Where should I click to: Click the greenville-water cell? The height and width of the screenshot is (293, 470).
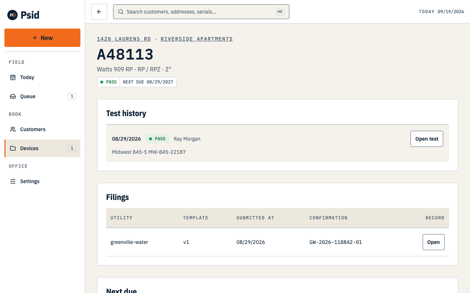click(129, 242)
